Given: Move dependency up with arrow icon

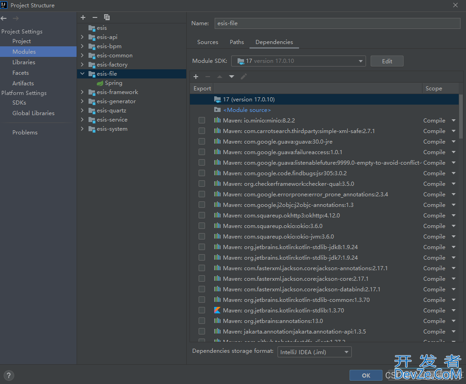Looking at the screenshot, I should pyautogui.click(x=220, y=77).
